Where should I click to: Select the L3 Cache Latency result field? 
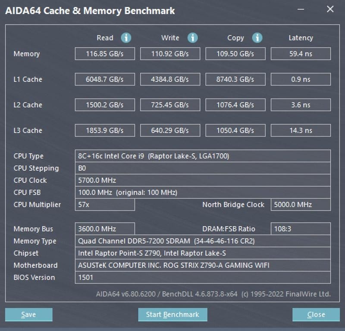pos(300,130)
